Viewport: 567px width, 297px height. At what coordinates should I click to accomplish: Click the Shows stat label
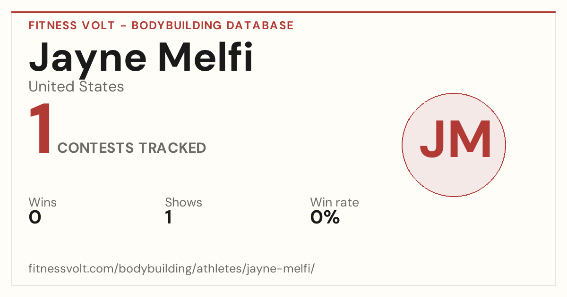pyautogui.click(x=183, y=203)
